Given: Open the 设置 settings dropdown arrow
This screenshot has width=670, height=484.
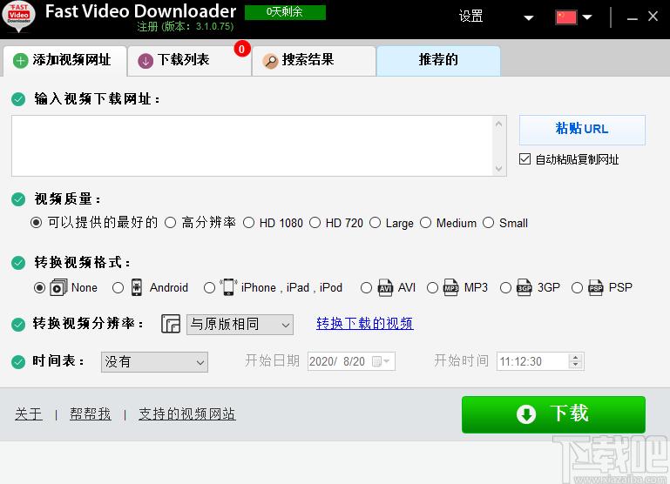Looking at the screenshot, I should (x=529, y=18).
